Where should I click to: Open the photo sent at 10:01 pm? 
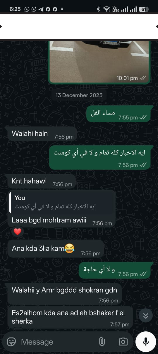(99, 62)
